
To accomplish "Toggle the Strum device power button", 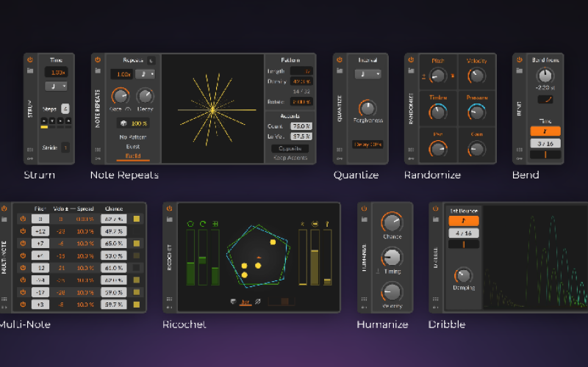I will (30, 59).
